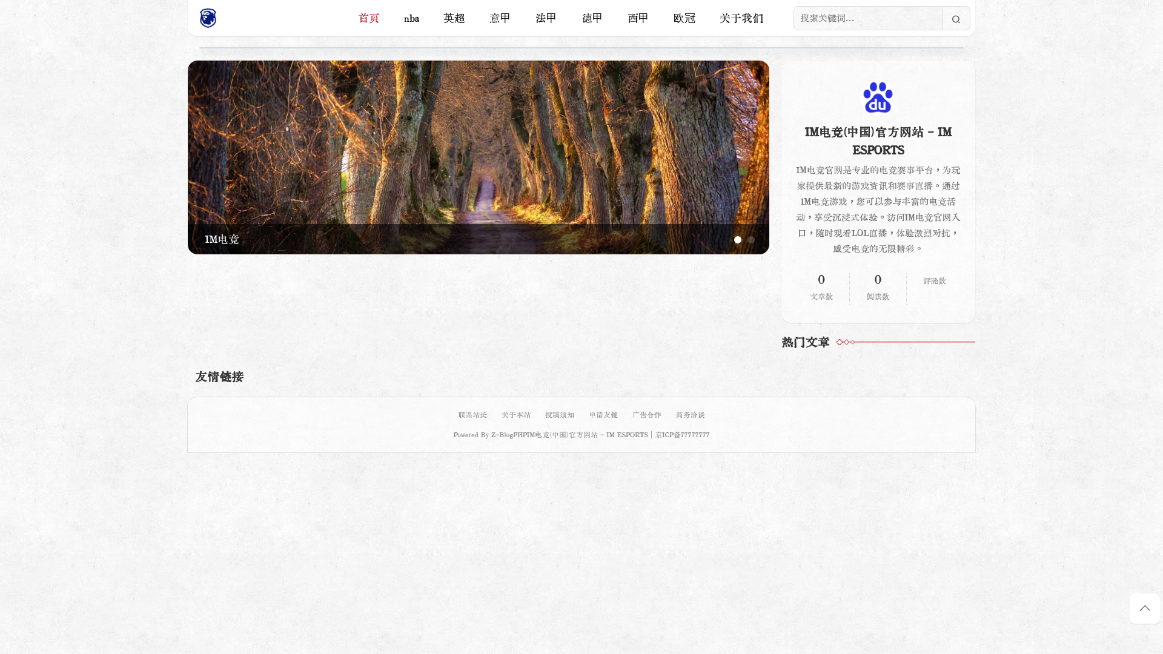Open the 德甲 menu item
Image resolution: width=1163 pixels, height=654 pixels.
[592, 18]
